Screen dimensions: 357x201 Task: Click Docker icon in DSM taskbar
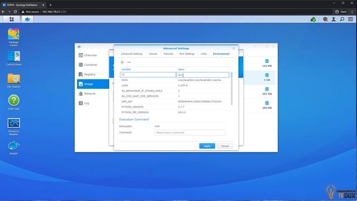(x=27, y=20)
